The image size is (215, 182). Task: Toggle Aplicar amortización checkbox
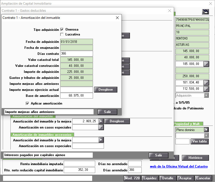coord(27,103)
